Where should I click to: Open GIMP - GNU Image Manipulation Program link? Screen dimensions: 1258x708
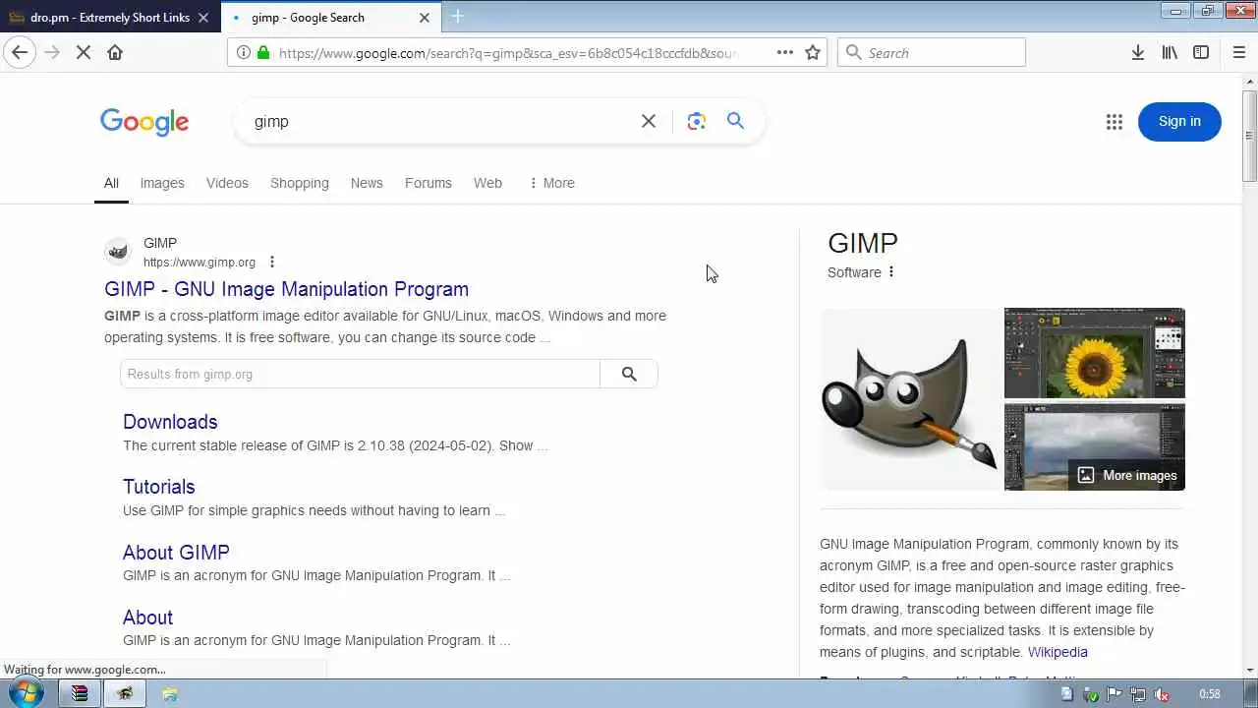coord(286,289)
